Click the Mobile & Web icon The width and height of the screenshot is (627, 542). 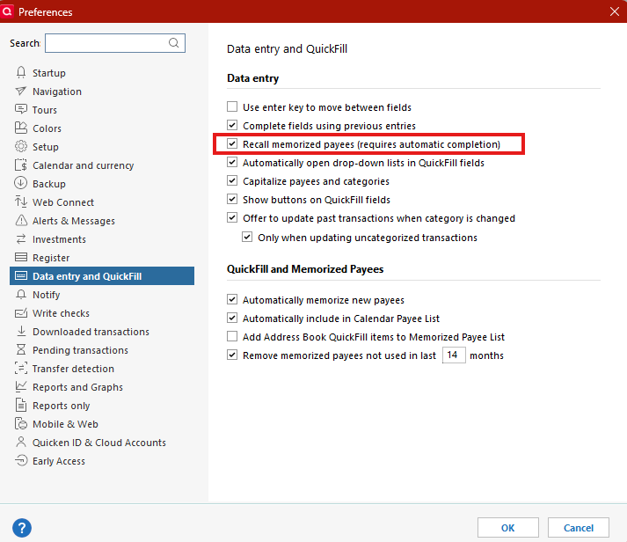coord(21,423)
